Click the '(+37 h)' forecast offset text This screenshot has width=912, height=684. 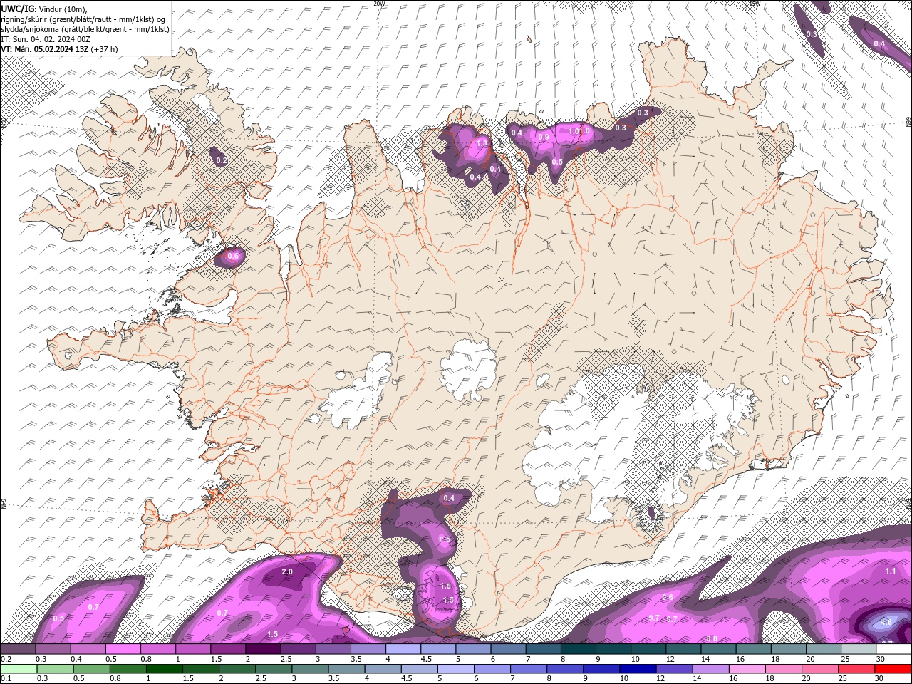pyautogui.click(x=104, y=49)
